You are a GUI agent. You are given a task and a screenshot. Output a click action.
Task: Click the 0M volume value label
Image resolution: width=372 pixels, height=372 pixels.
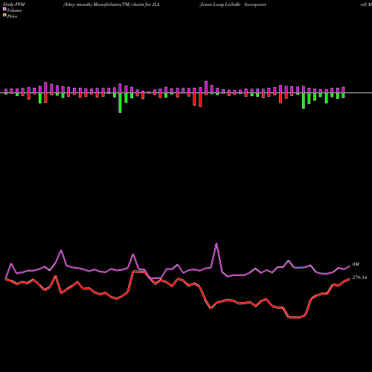click(x=356, y=264)
